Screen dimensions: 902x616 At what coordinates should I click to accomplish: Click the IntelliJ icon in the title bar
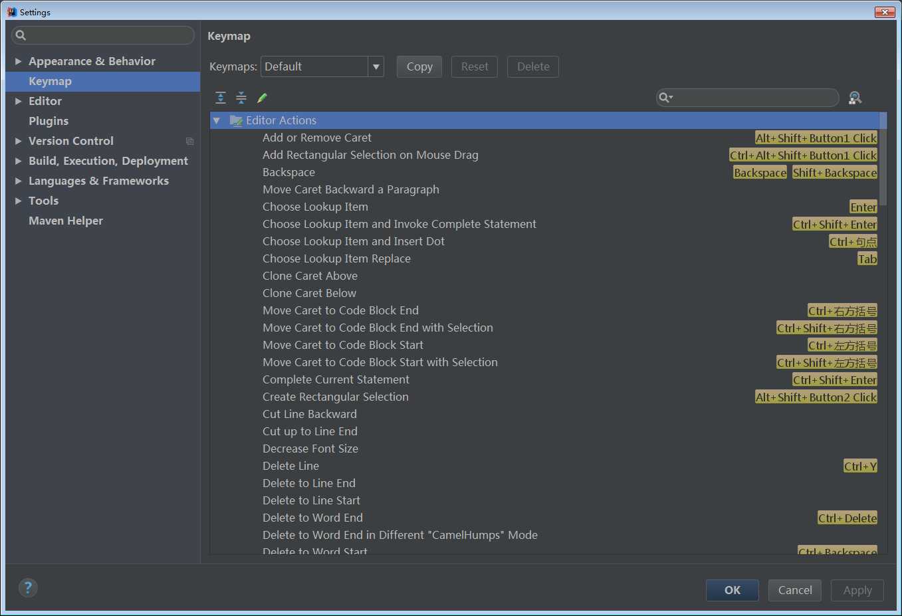[x=11, y=12]
